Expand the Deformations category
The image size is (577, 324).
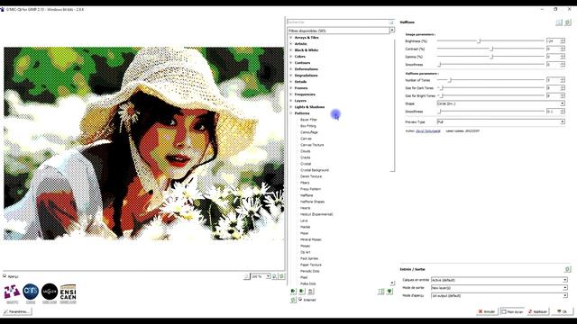point(290,69)
